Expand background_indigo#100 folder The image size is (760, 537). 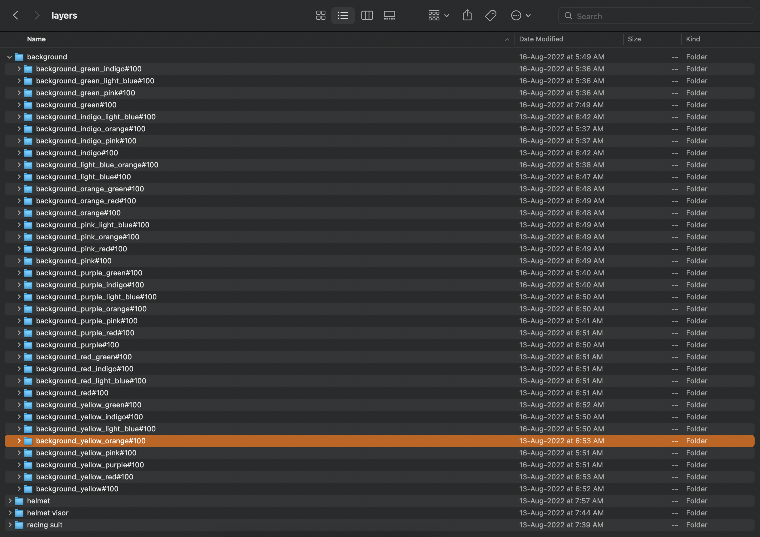[x=19, y=153]
